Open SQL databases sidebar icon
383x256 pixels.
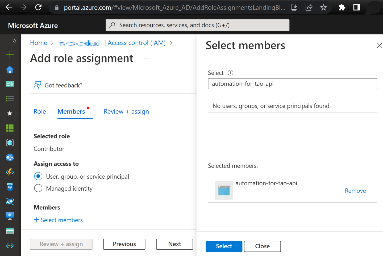[x=10, y=187]
